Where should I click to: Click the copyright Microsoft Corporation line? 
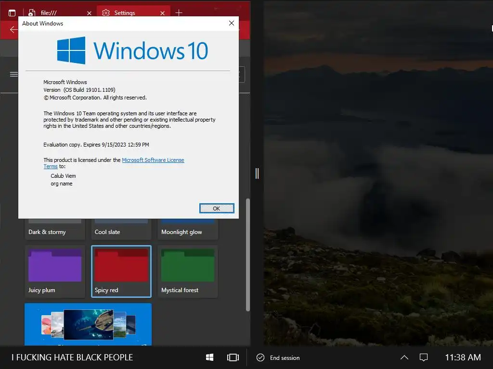click(95, 98)
